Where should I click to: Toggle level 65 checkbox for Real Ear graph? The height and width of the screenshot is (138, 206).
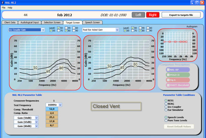(x=125, y=30)
